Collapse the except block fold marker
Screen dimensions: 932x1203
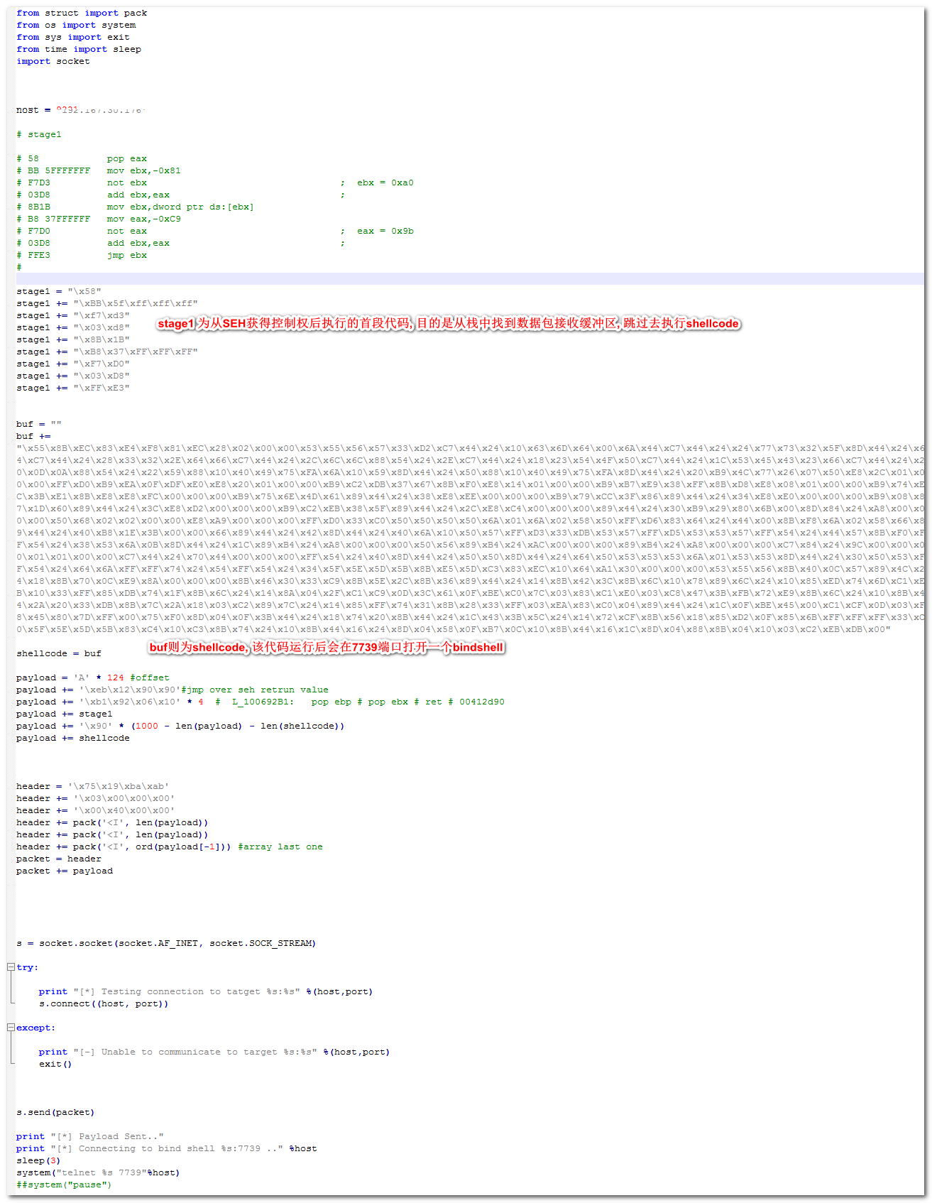pyautogui.click(x=11, y=1028)
